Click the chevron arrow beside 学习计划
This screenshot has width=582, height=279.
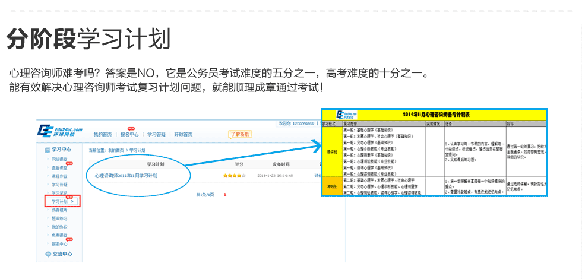click(72, 202)
